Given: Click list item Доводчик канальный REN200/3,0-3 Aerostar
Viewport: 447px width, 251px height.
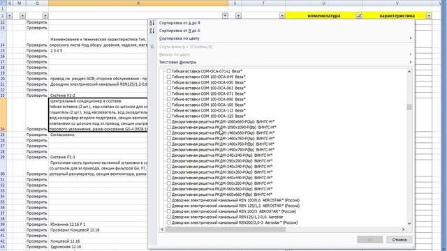Looking at the screenshot, I should click(x=235, y=222).
